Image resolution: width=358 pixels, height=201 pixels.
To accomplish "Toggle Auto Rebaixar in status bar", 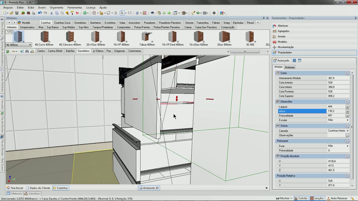I will click(x=337, y=198).
